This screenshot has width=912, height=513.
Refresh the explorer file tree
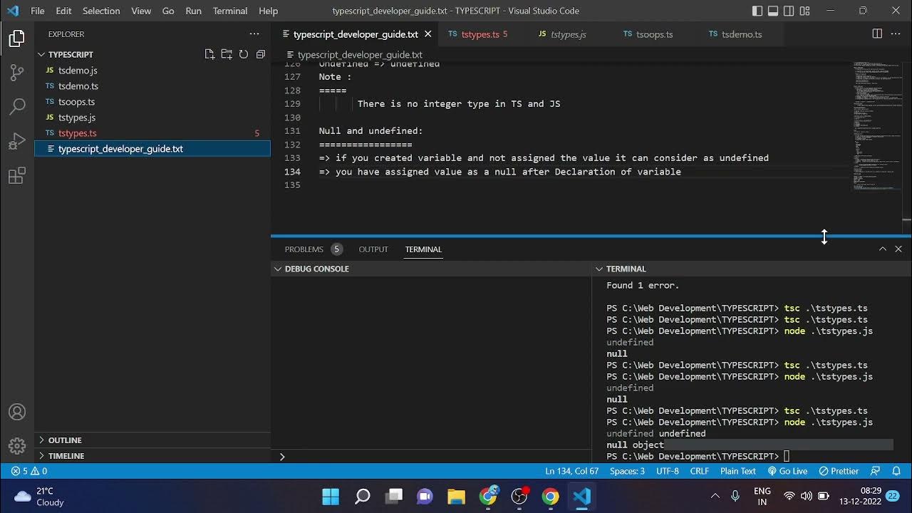point(244,54)
